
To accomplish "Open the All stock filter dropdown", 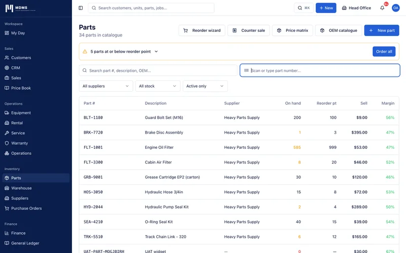I will coord(158,86).
